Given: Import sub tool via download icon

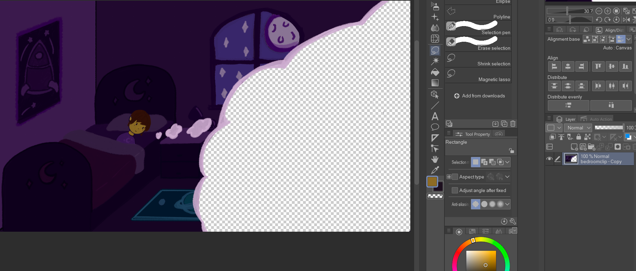Looking at the screenshot, I should (495, 123).
